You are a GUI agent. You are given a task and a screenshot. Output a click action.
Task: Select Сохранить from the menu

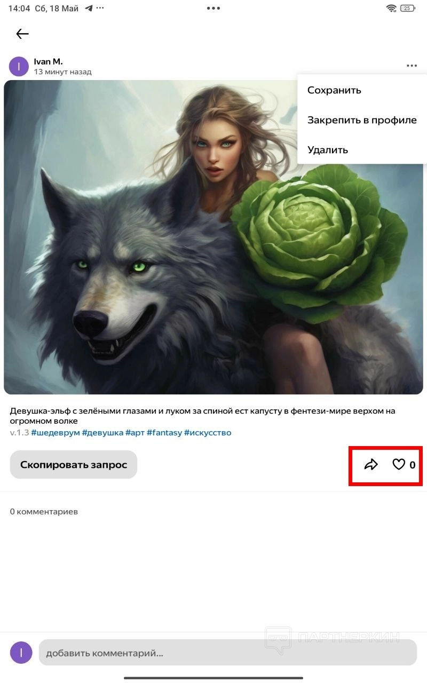335,90
